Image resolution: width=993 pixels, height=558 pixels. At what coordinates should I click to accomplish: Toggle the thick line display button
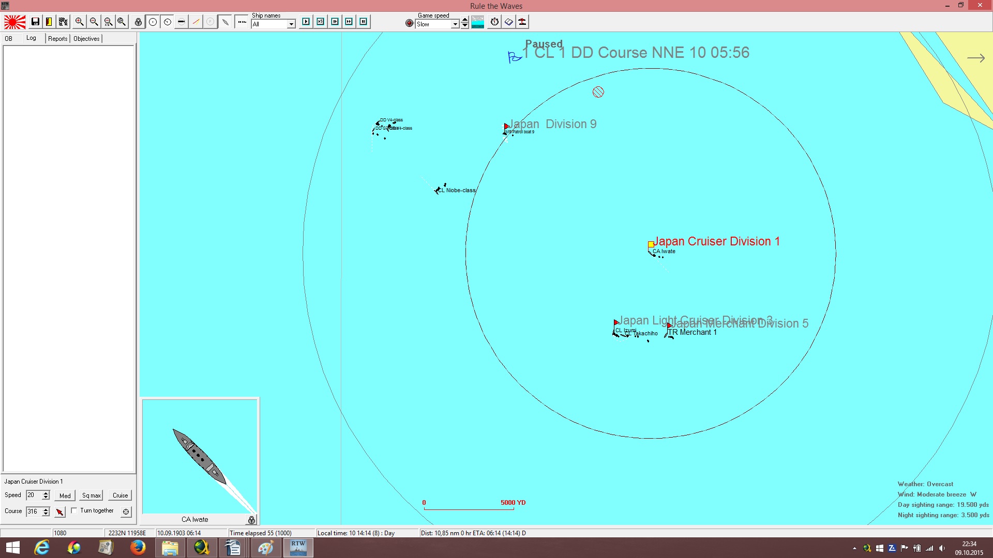182,22
